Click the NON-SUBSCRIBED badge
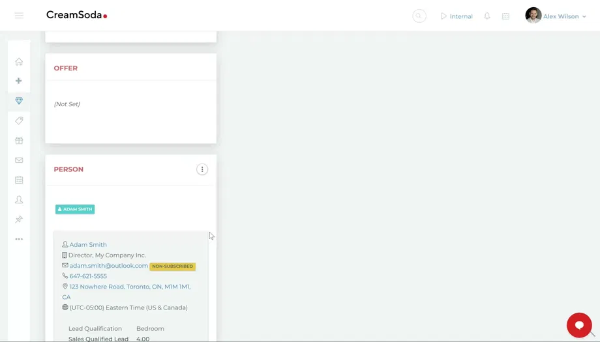The image size is (600, 342). pyautogui.click(x=173, y=266)
